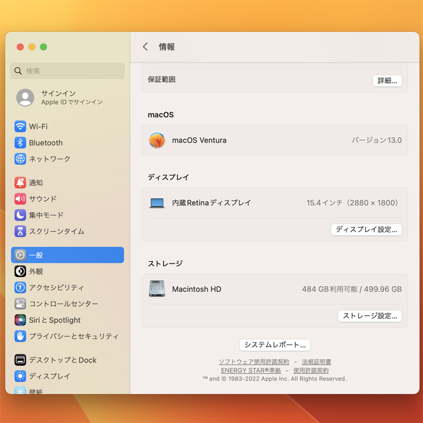423x423 pixels.
Task: Click the Macintosh HD drive icon
Action: pos(156,289)
